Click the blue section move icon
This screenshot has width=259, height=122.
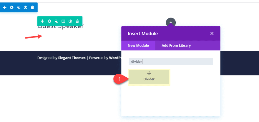click(x=5, y=7)
